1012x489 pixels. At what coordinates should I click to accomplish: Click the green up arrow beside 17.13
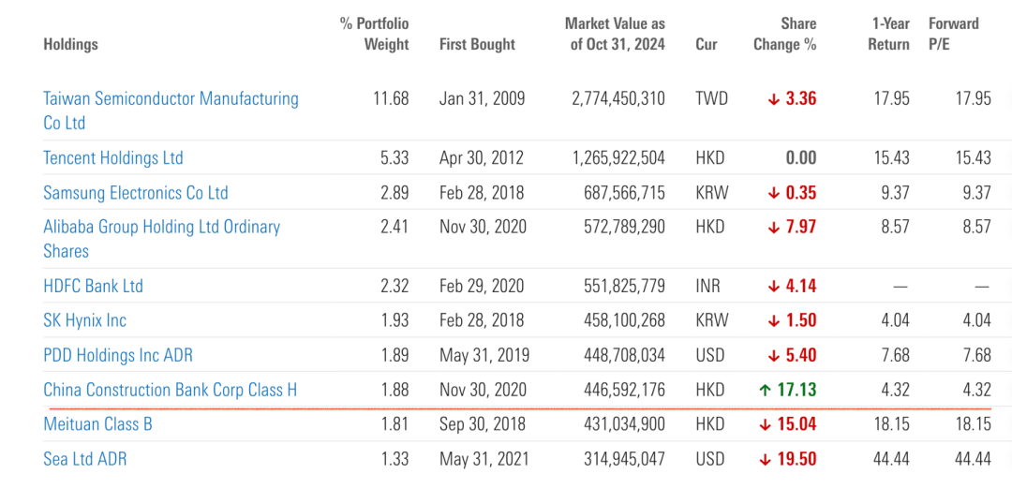(765, 391)
